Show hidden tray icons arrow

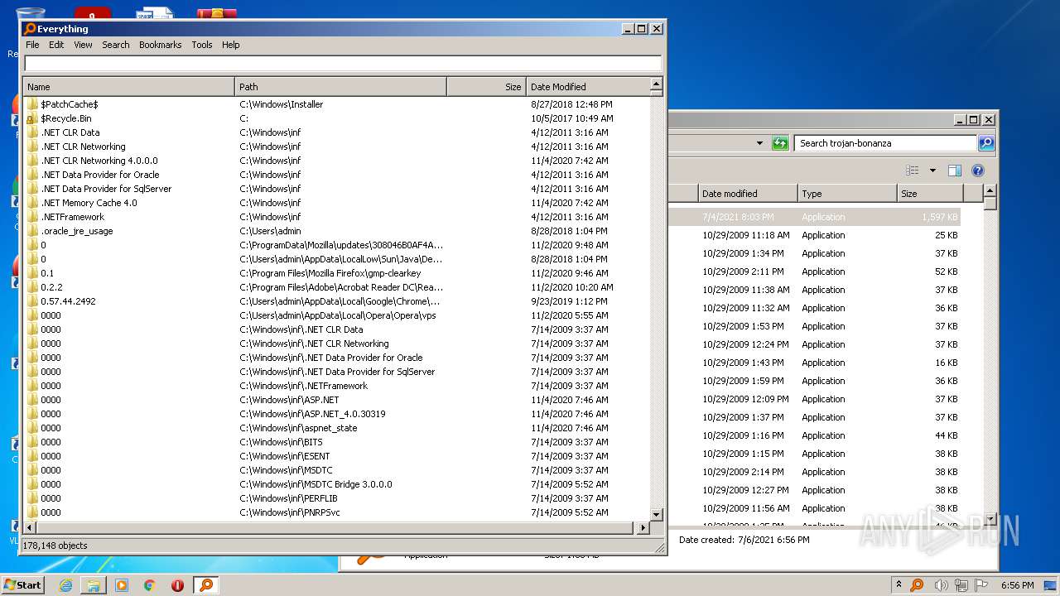[x=899, y=585]
